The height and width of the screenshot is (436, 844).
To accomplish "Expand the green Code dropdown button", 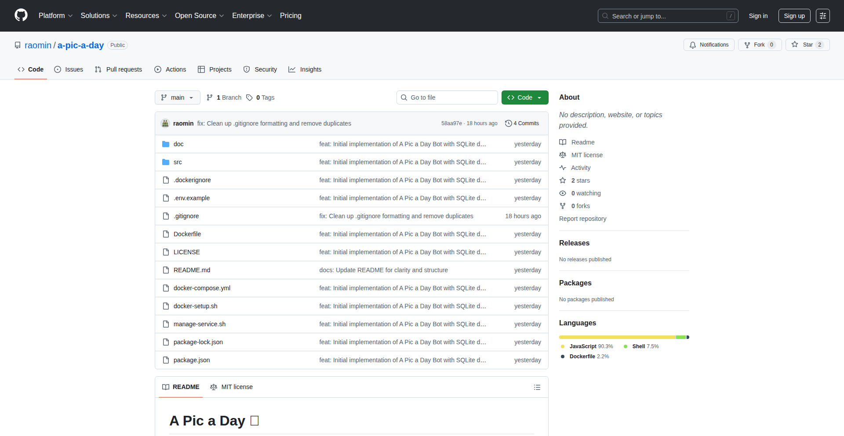I will pyautogui.click(x=525, y=97).
